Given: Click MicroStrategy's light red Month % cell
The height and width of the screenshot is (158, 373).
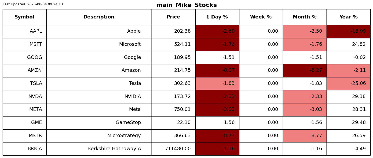Looking at the screenshot, I should pos(305,136).
